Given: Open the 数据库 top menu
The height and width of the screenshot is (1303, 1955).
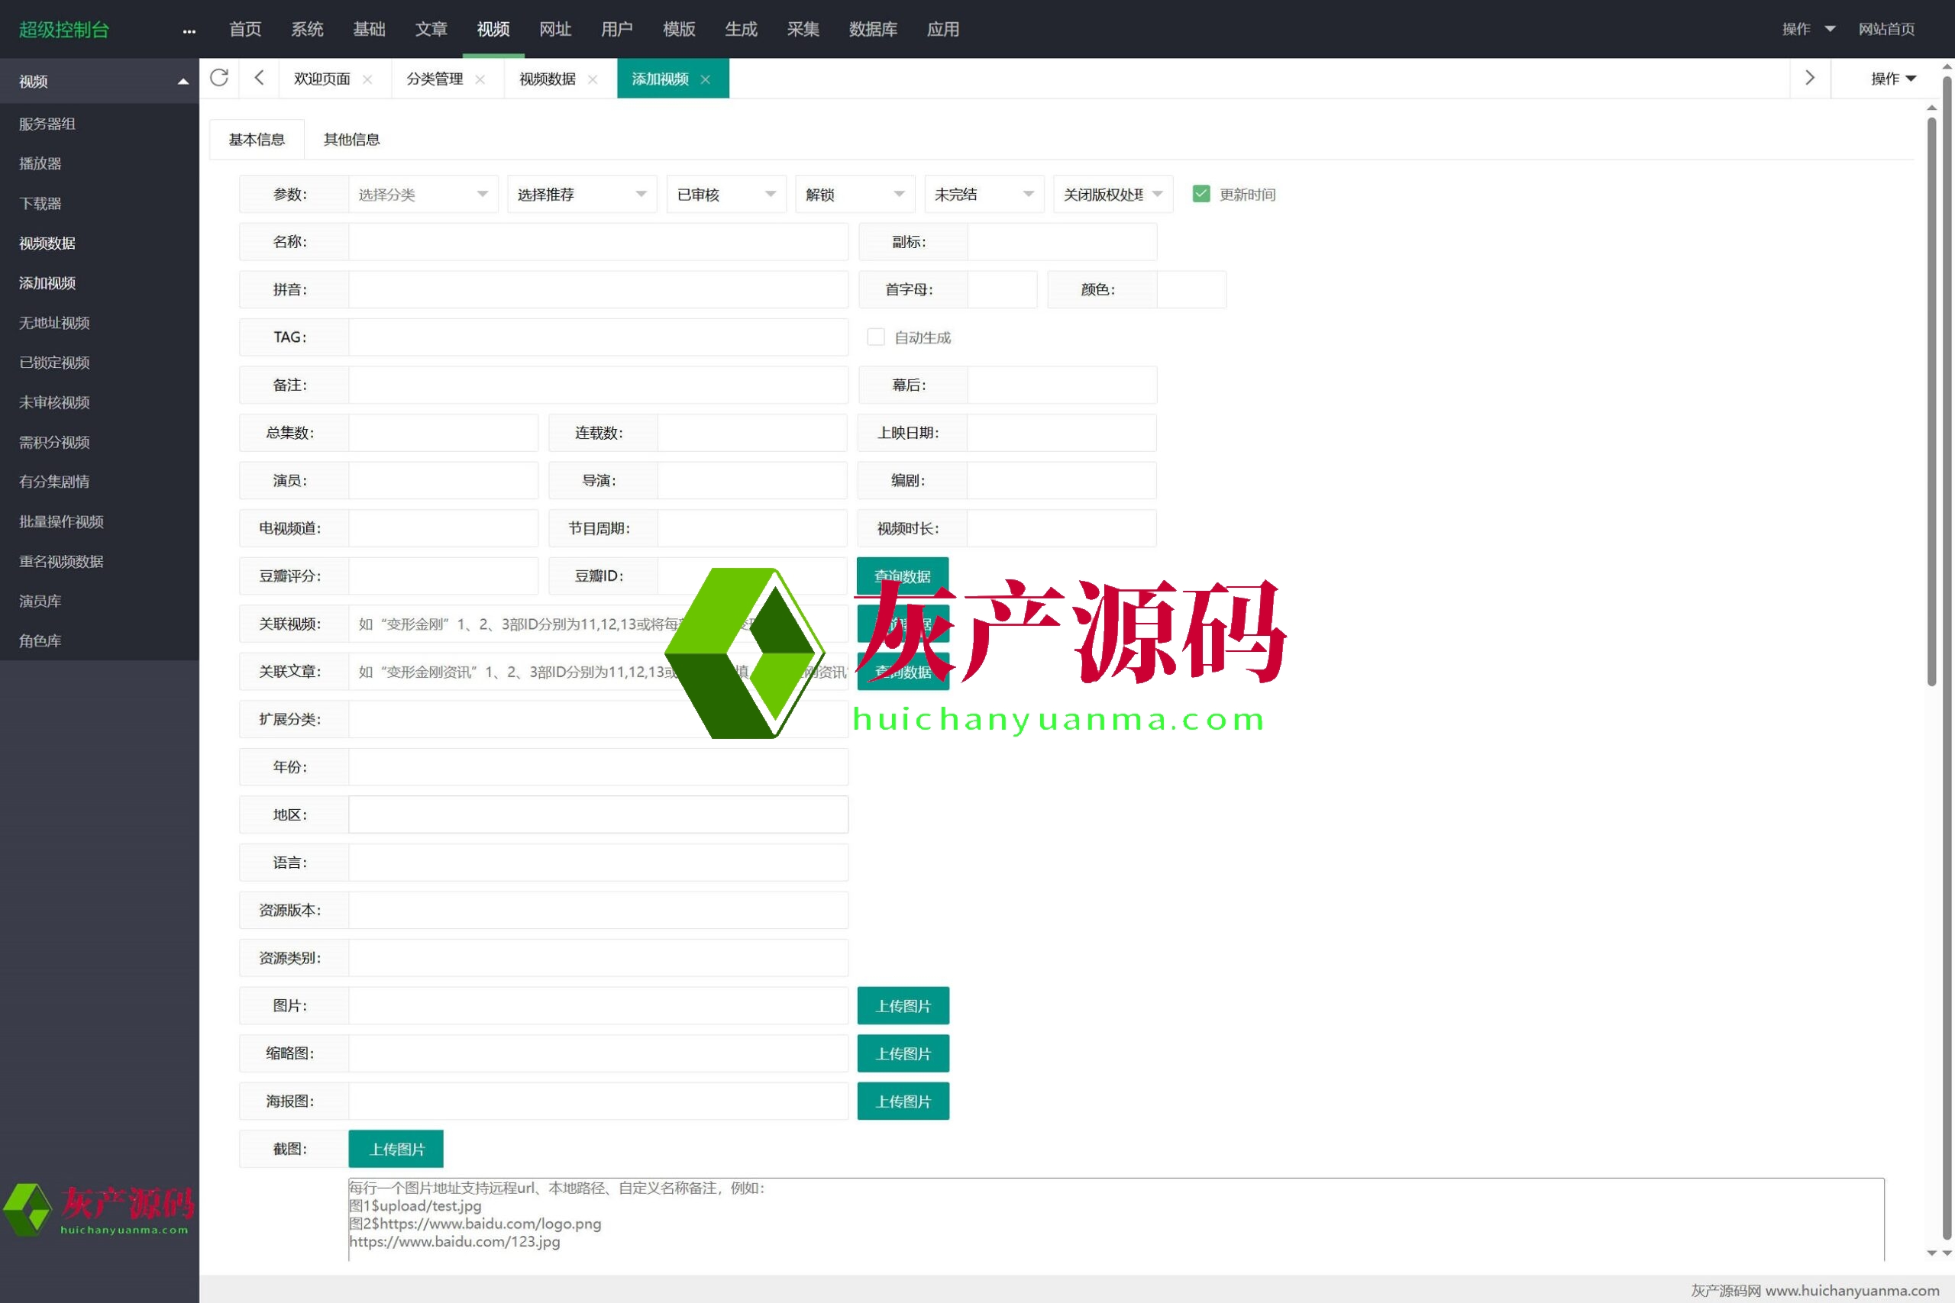Looking at the screenshot, I should point(873,29).
